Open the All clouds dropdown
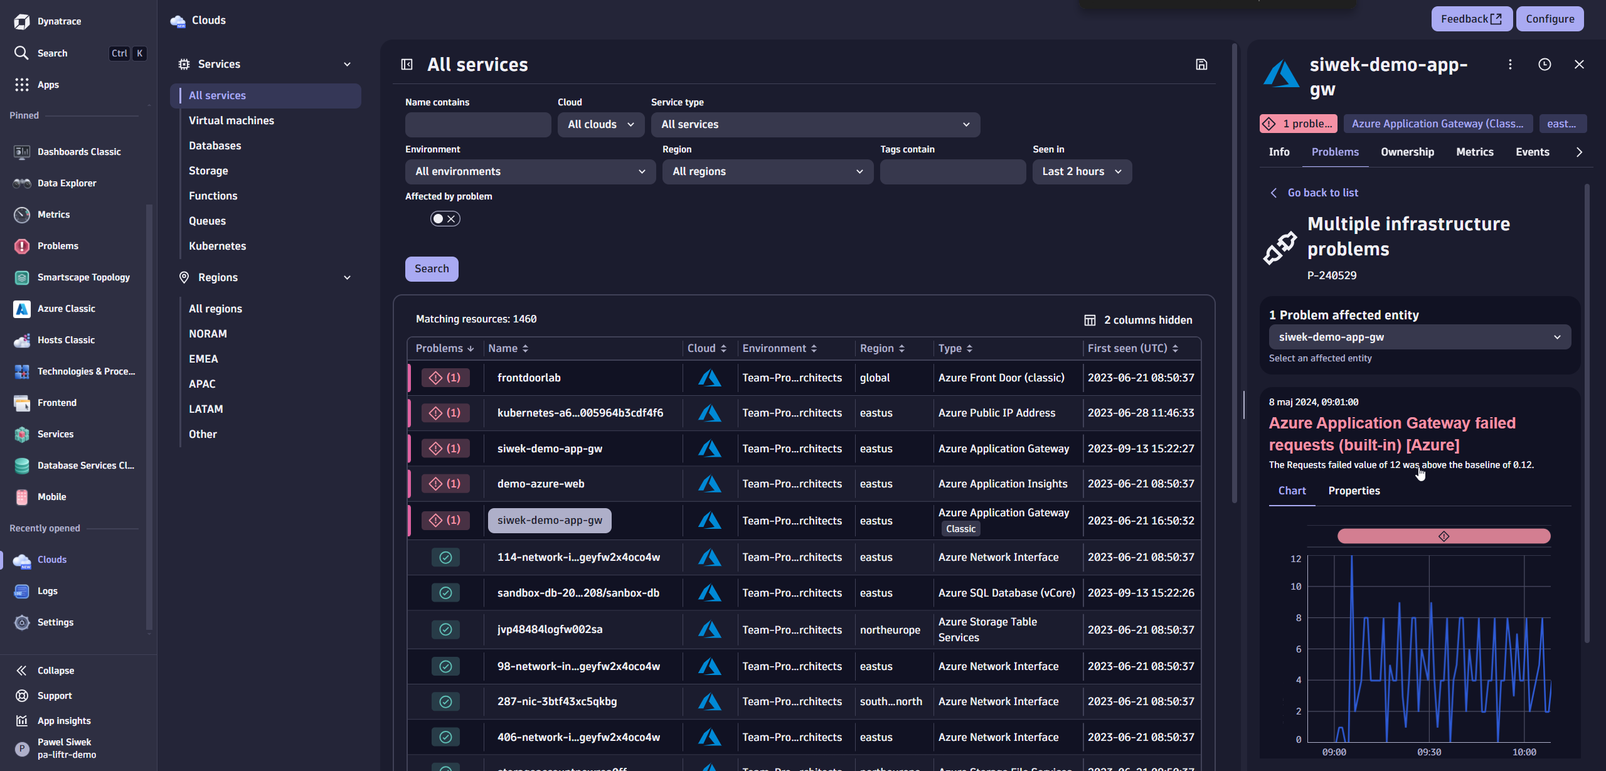The height and width of the screenshot is (771, 1606). pyautogui.click(x=600, y=124)
